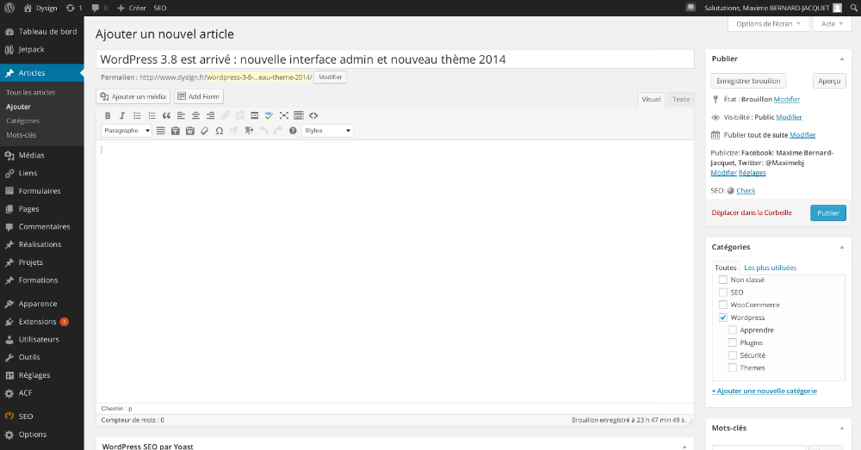Switch to the Texte editor tab

point(681,99)
